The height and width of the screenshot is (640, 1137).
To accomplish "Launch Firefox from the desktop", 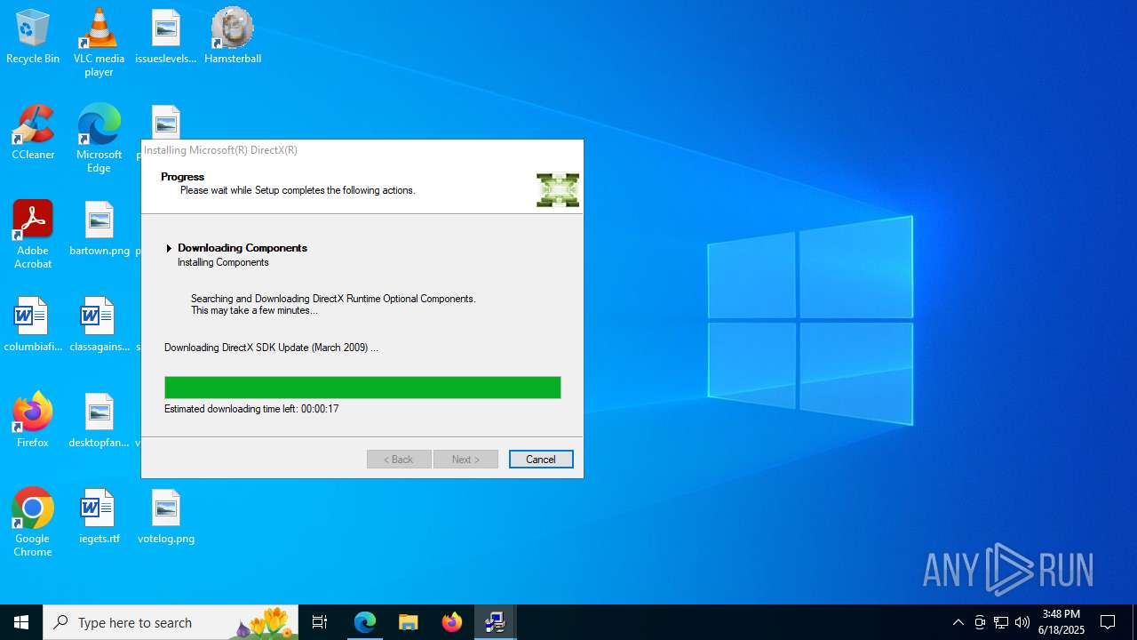I will pyautogui.click(x=33, y=420).
